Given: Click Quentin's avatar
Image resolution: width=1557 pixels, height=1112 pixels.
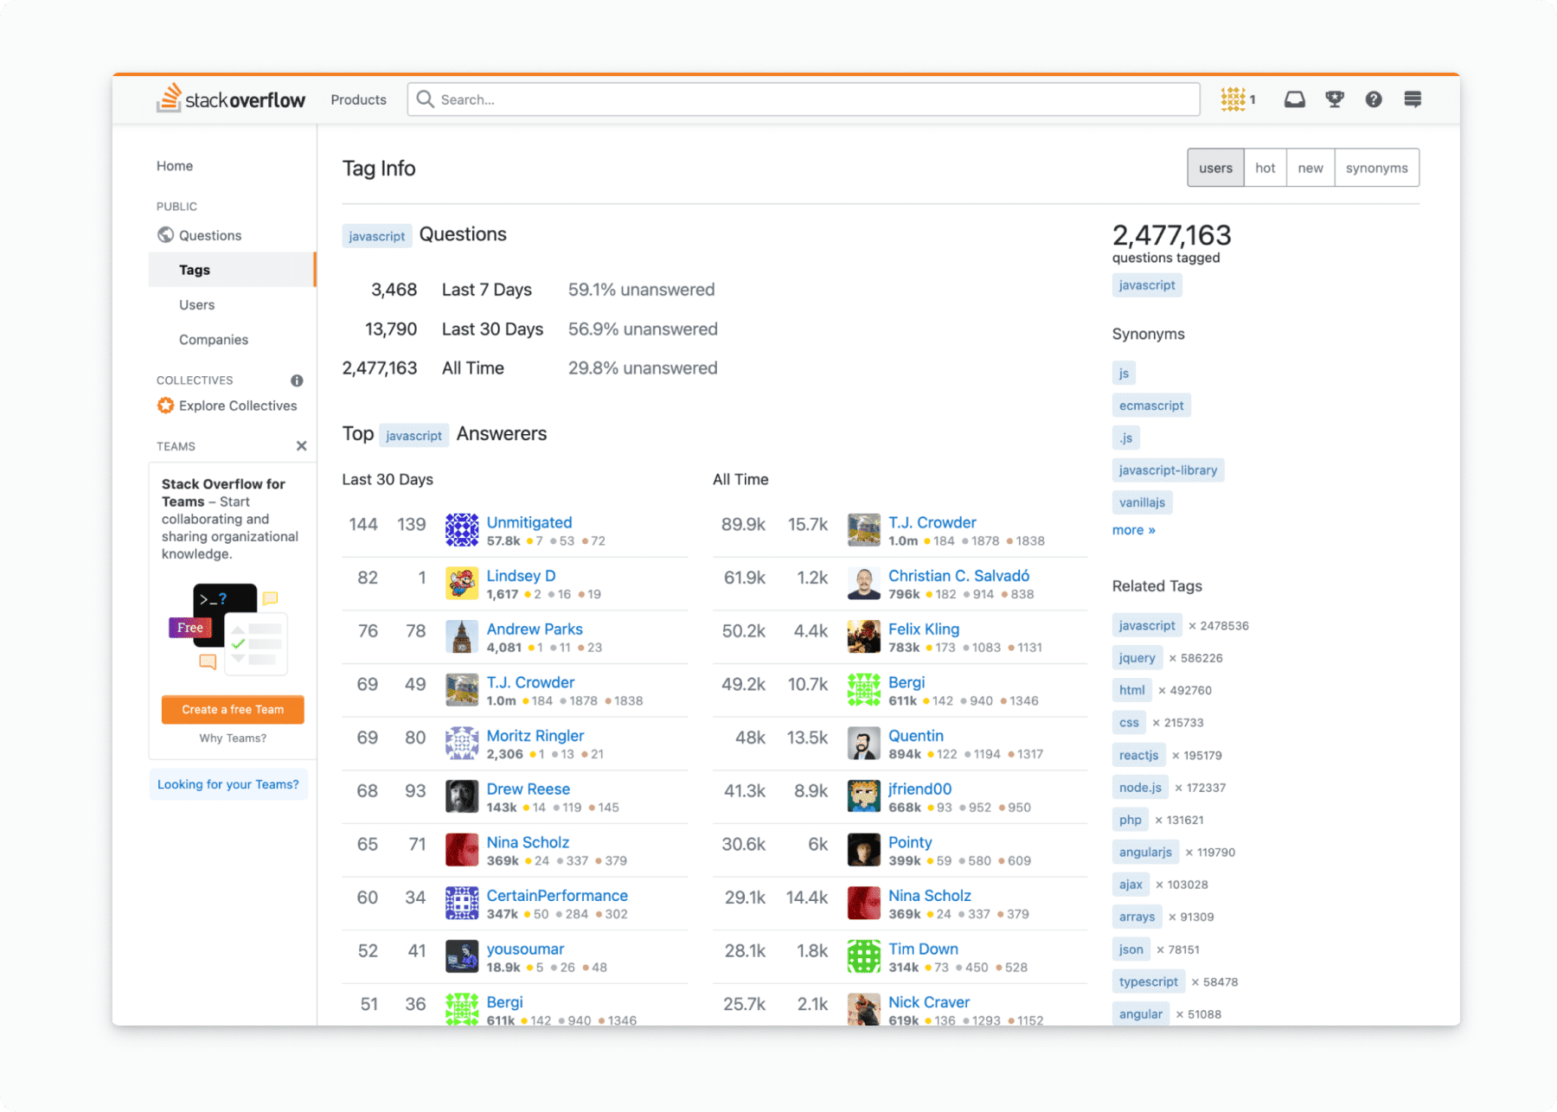Looking at the screenshot, I should click(x=863, y=744).
